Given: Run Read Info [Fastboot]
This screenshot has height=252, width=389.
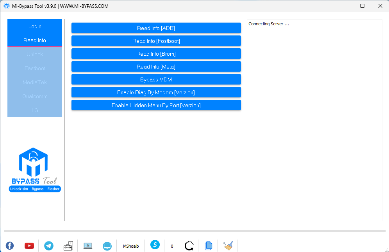Looking at the screenshot, I should (x=156, y=41).
